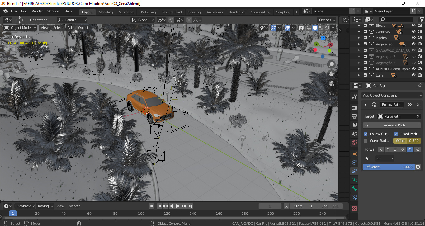The image size is (425, 226).
Task: Click the zoom magnifier viewport gizmo
Action: pyautogui.click(x=331, y=64)
